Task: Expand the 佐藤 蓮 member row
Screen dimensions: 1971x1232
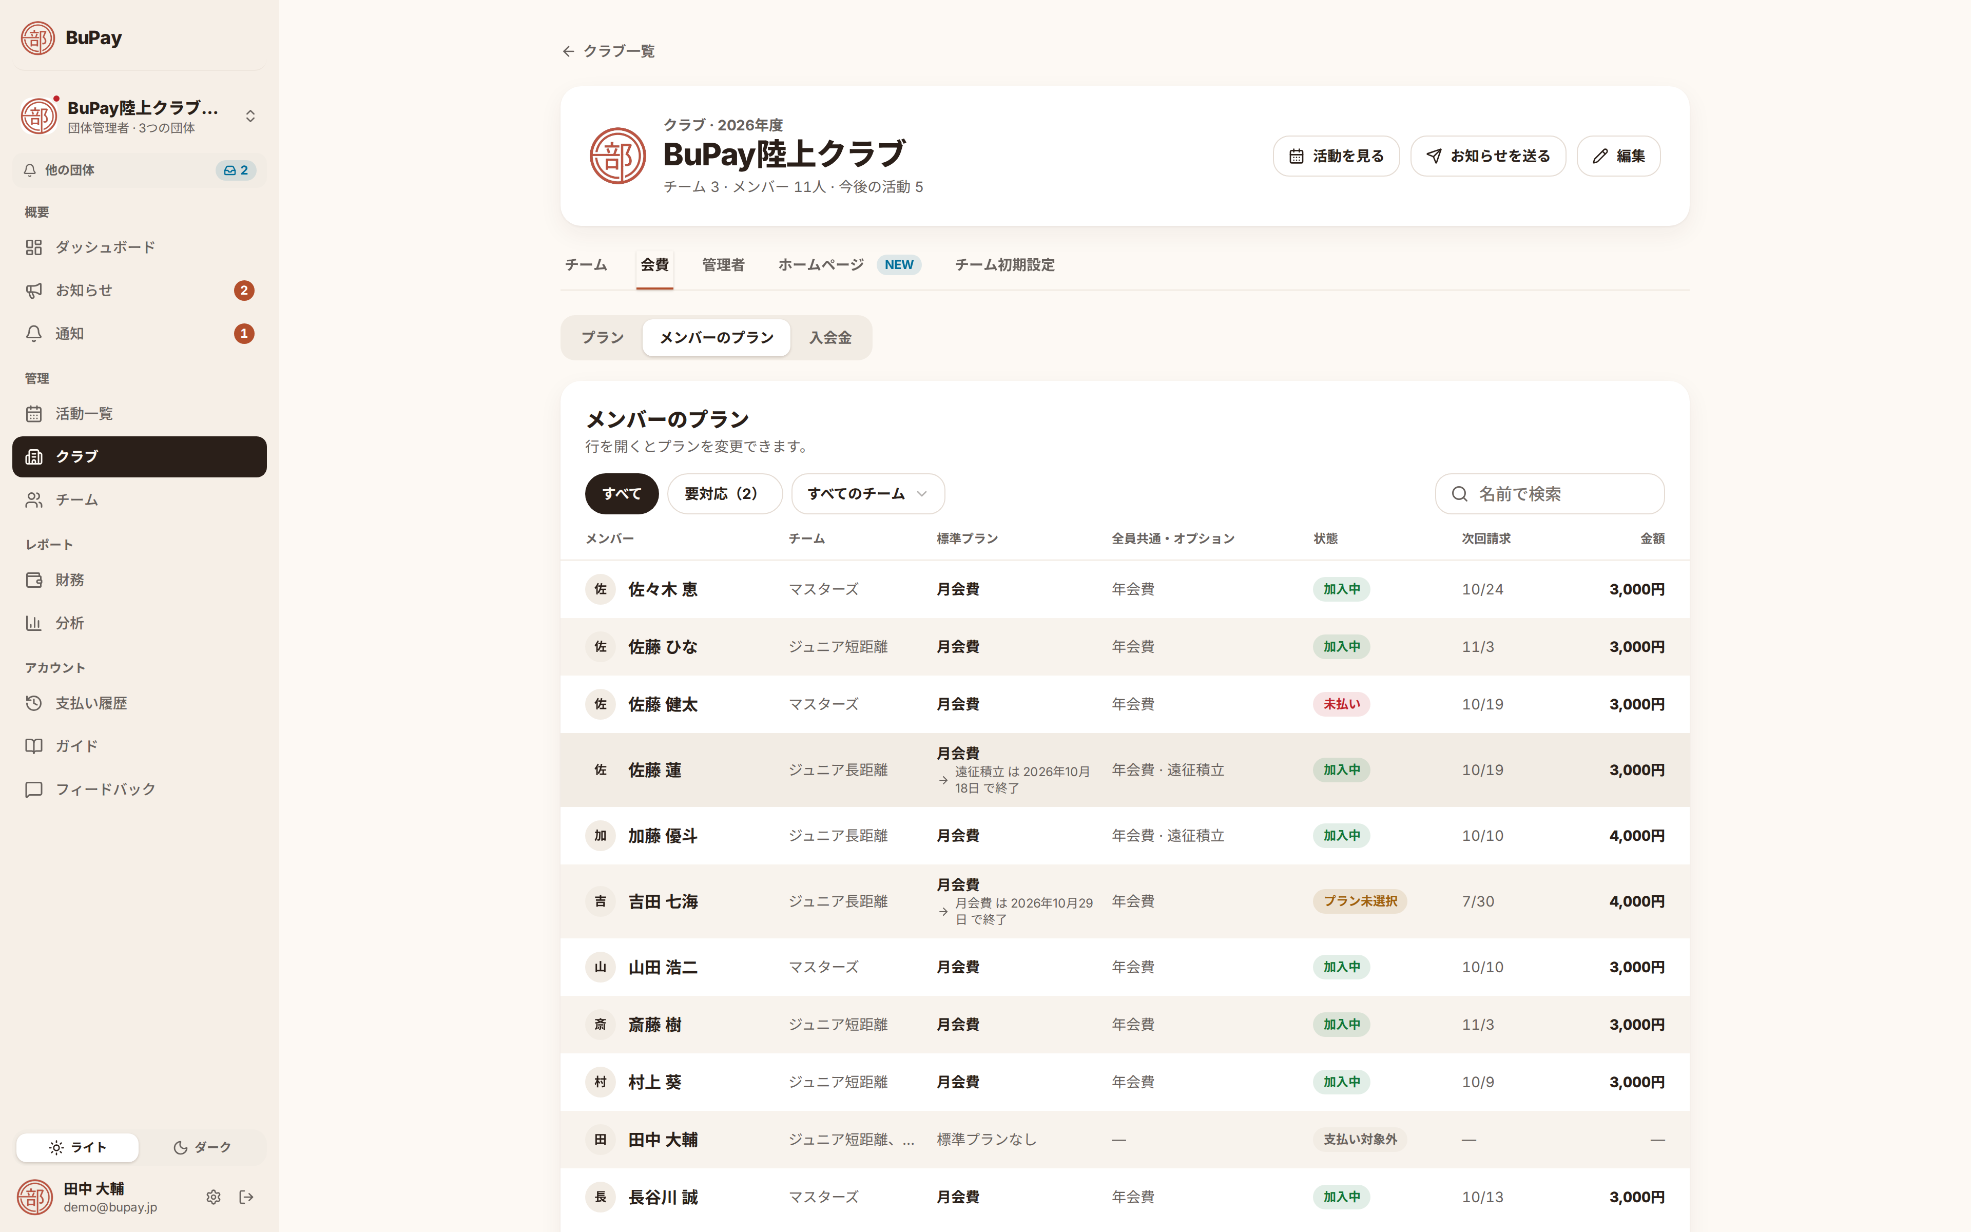Action: tap(1124, 770)
